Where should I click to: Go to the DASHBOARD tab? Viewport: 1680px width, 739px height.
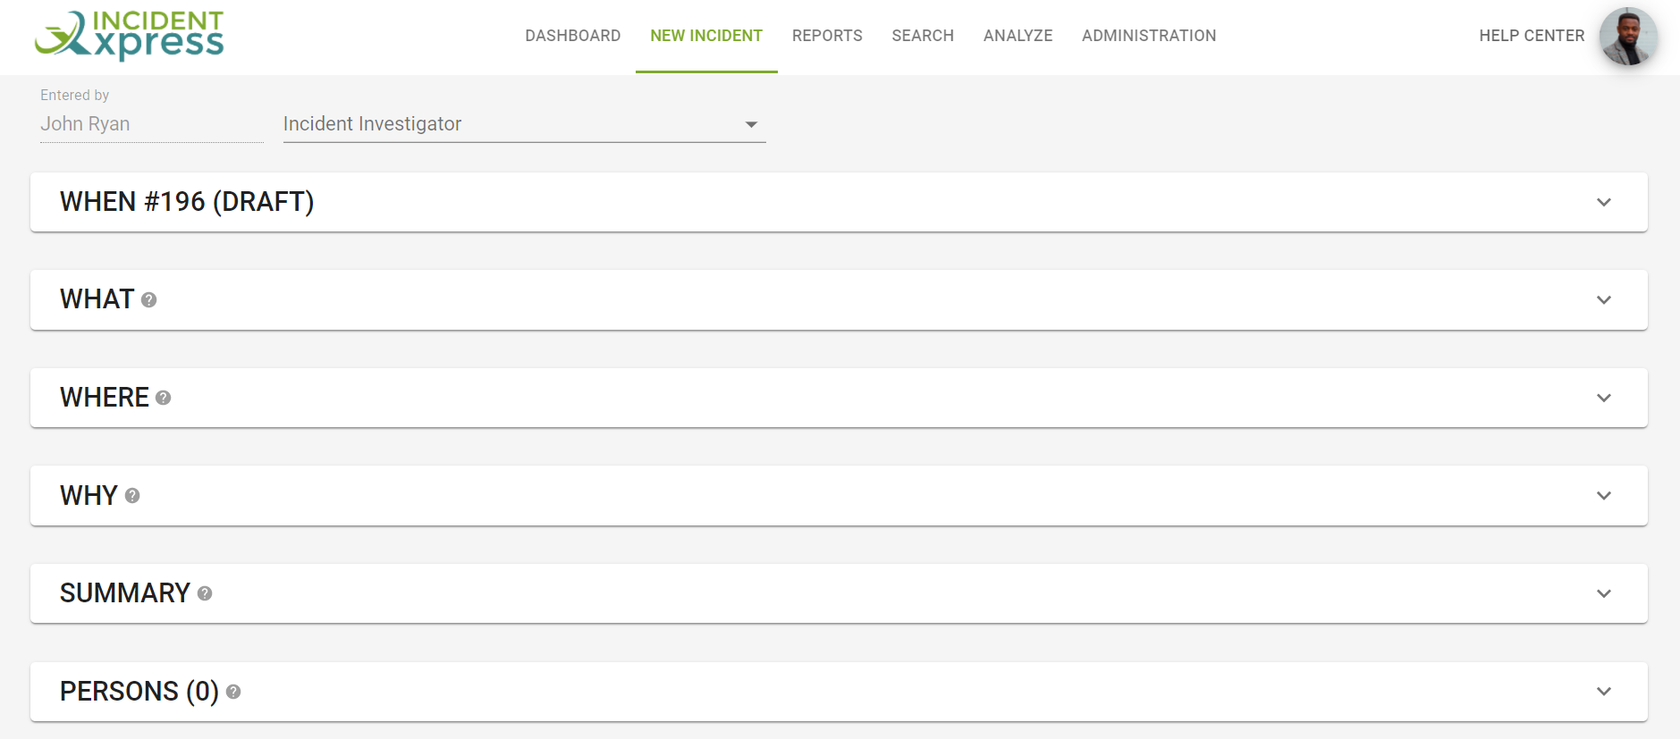point(573,36)
